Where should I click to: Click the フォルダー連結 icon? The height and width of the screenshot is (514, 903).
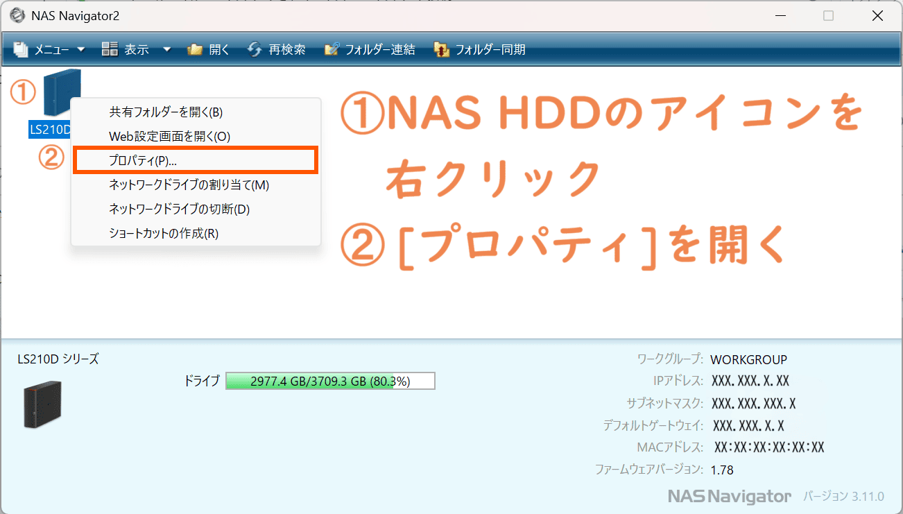point(332,49)
